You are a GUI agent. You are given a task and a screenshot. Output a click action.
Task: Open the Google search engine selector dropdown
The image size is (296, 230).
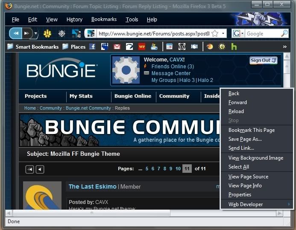click(x=238, y=33)
